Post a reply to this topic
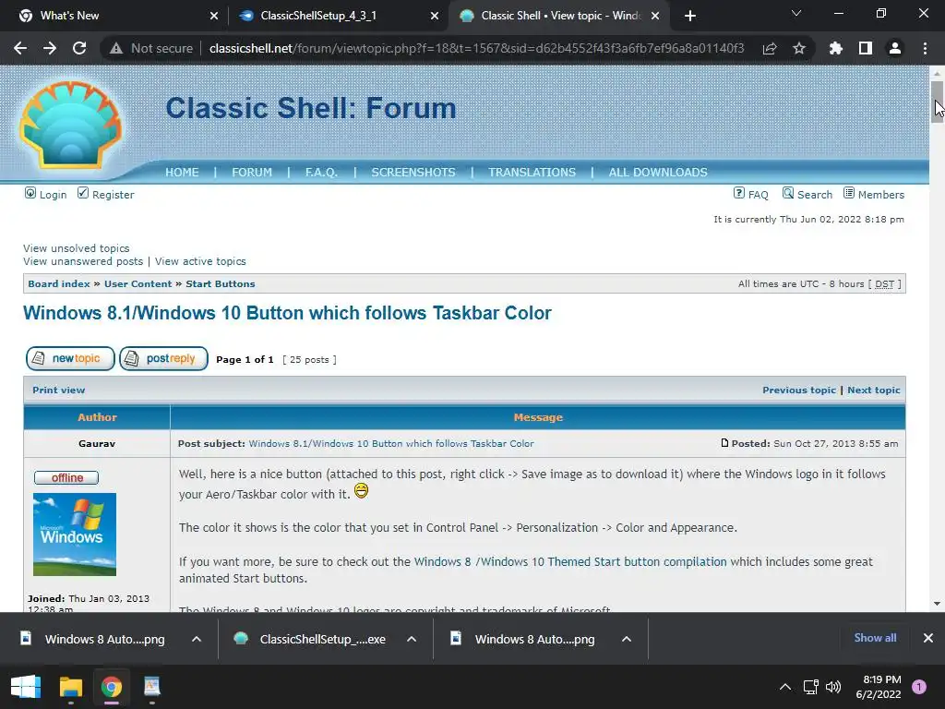 coord(164,359)
